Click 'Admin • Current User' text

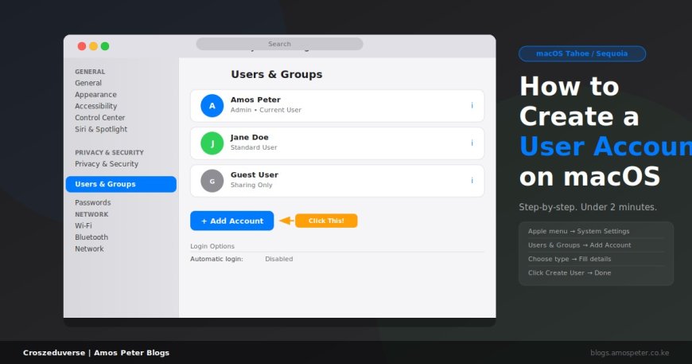pos(266,110)
